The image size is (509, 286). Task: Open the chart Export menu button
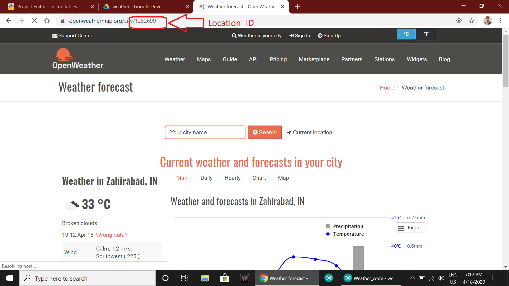pyautogui.click(x=410, y=228)
